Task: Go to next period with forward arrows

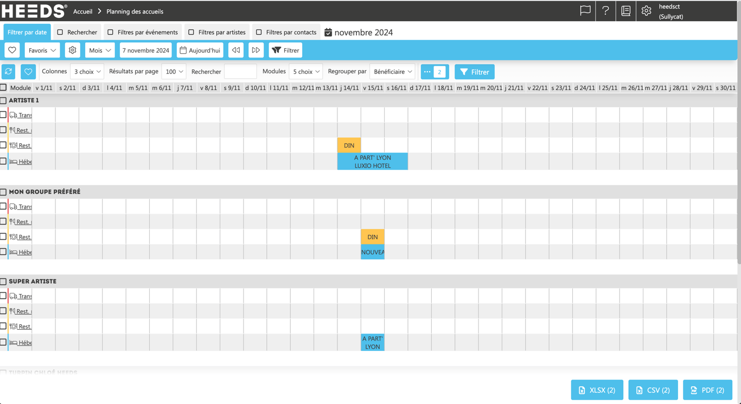Action: pyautogui.click(x=256, y=50)
